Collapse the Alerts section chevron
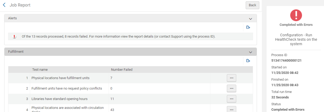Screen dimensions: 324x112 pyautogui.click(x=250, y=19)
